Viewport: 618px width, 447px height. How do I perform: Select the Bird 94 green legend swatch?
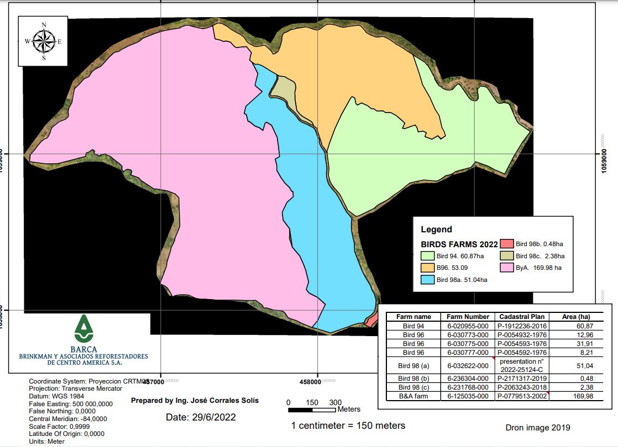(427, 256)
